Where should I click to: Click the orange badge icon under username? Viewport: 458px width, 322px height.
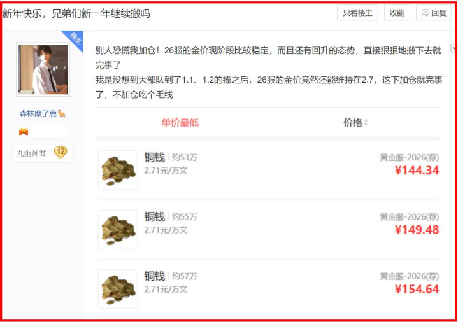[x=24, y=132]
